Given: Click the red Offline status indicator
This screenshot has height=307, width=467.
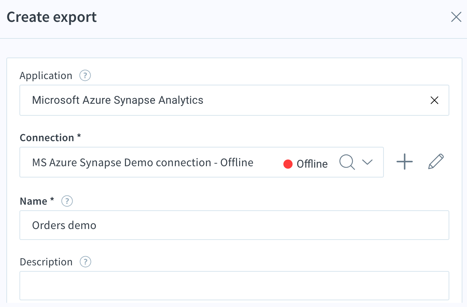Looking at the screenshot, I should point(288,164).
